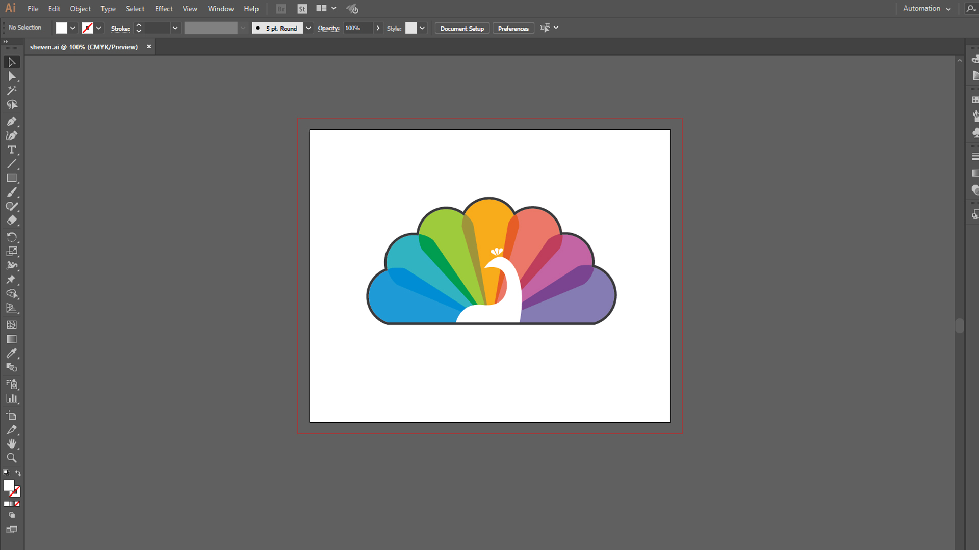Image resolution: width=979 pixels, height=550 pixels.
Task: Select the Free Transform tool
Action: [12, 280]
